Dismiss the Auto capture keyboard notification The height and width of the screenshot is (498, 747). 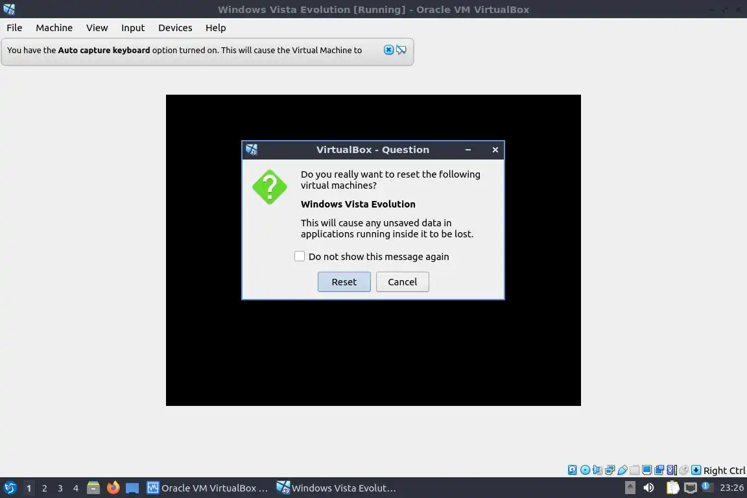click(x=389, y=50)
